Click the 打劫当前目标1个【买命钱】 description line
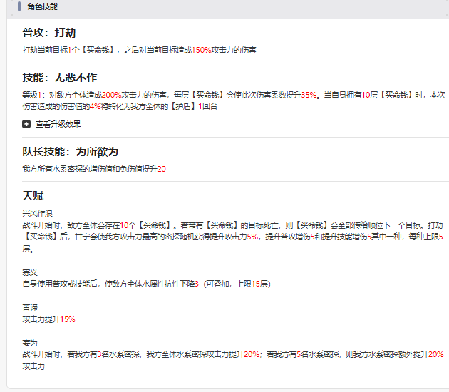Image resolution: width=449 pixels, height=392 pixels. [139, 50]
